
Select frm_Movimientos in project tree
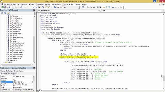pos(15,47)
